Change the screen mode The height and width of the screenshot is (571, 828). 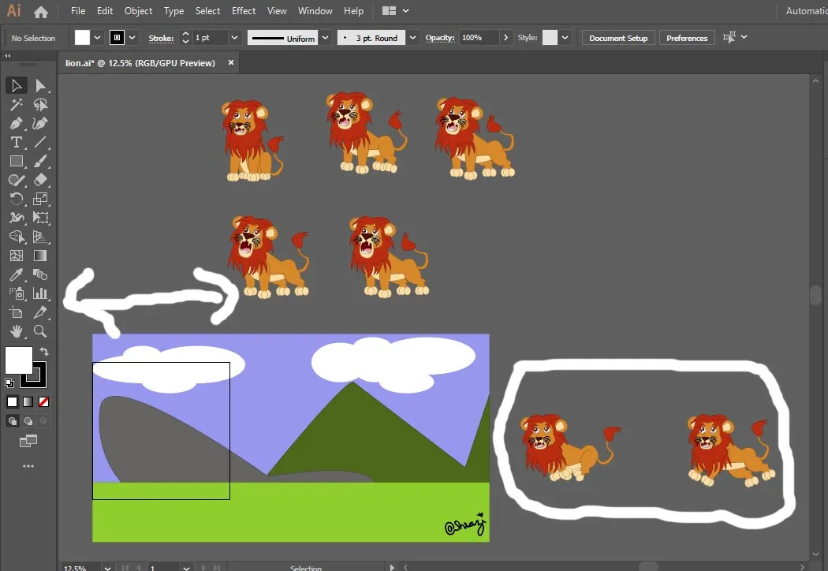(28, 441)
